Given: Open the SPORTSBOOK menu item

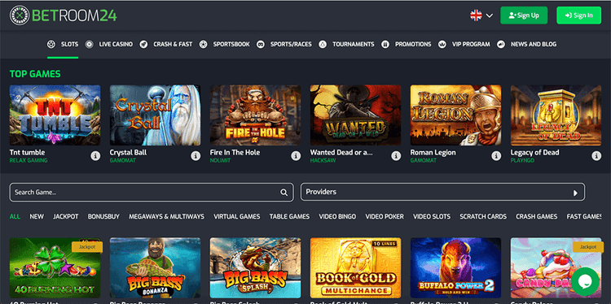Looking at the screenshot, I should pyautogui.click(x=231, y=45).
